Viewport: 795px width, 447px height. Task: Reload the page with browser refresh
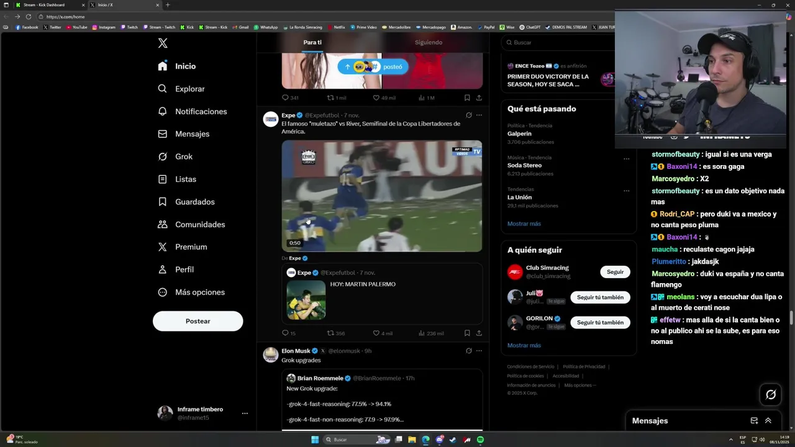pos(29,17)
